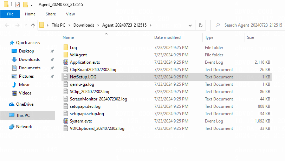Select the setupapi.dev.log file icon
Viewport: 285px width, 161px height.
pos(66,106)
